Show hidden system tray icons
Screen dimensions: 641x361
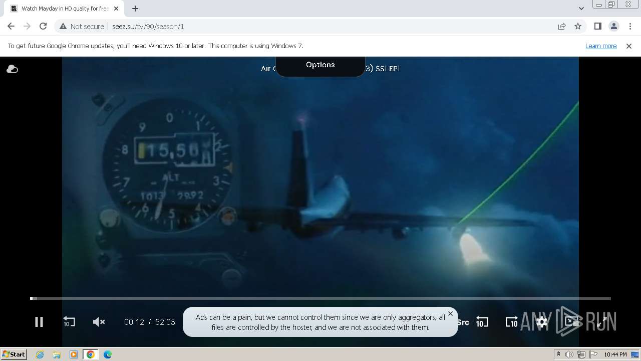point(558,354)
